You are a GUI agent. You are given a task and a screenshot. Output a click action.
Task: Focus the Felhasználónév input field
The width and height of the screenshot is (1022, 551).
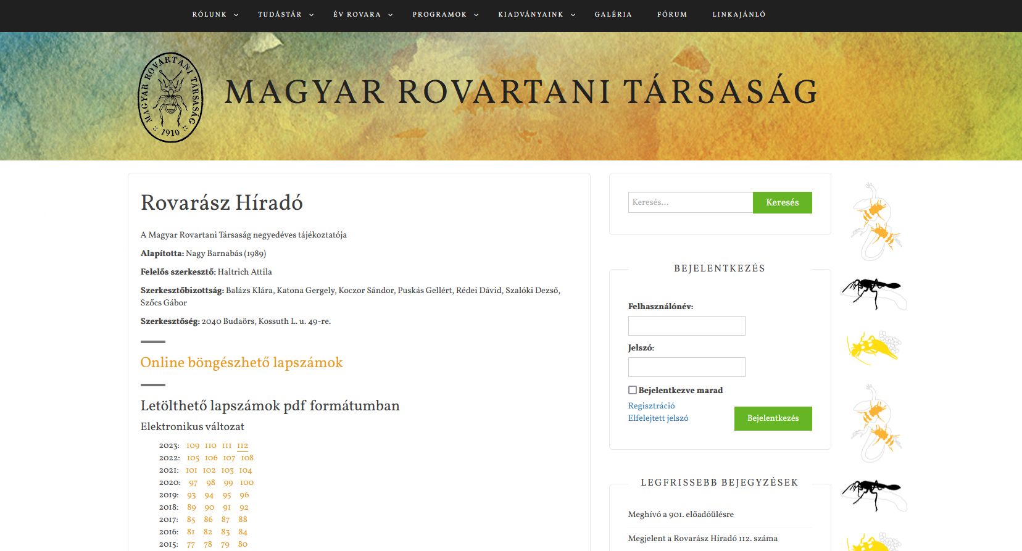(687, 326)
